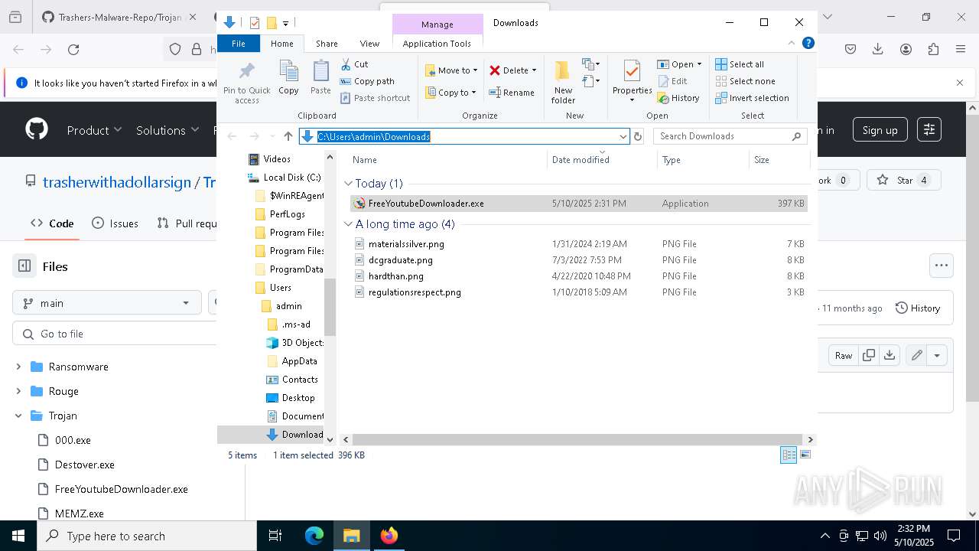Viewport: 979px width, 551px height.
Task: Switch to large icons view
Action: tap(805, 455)
